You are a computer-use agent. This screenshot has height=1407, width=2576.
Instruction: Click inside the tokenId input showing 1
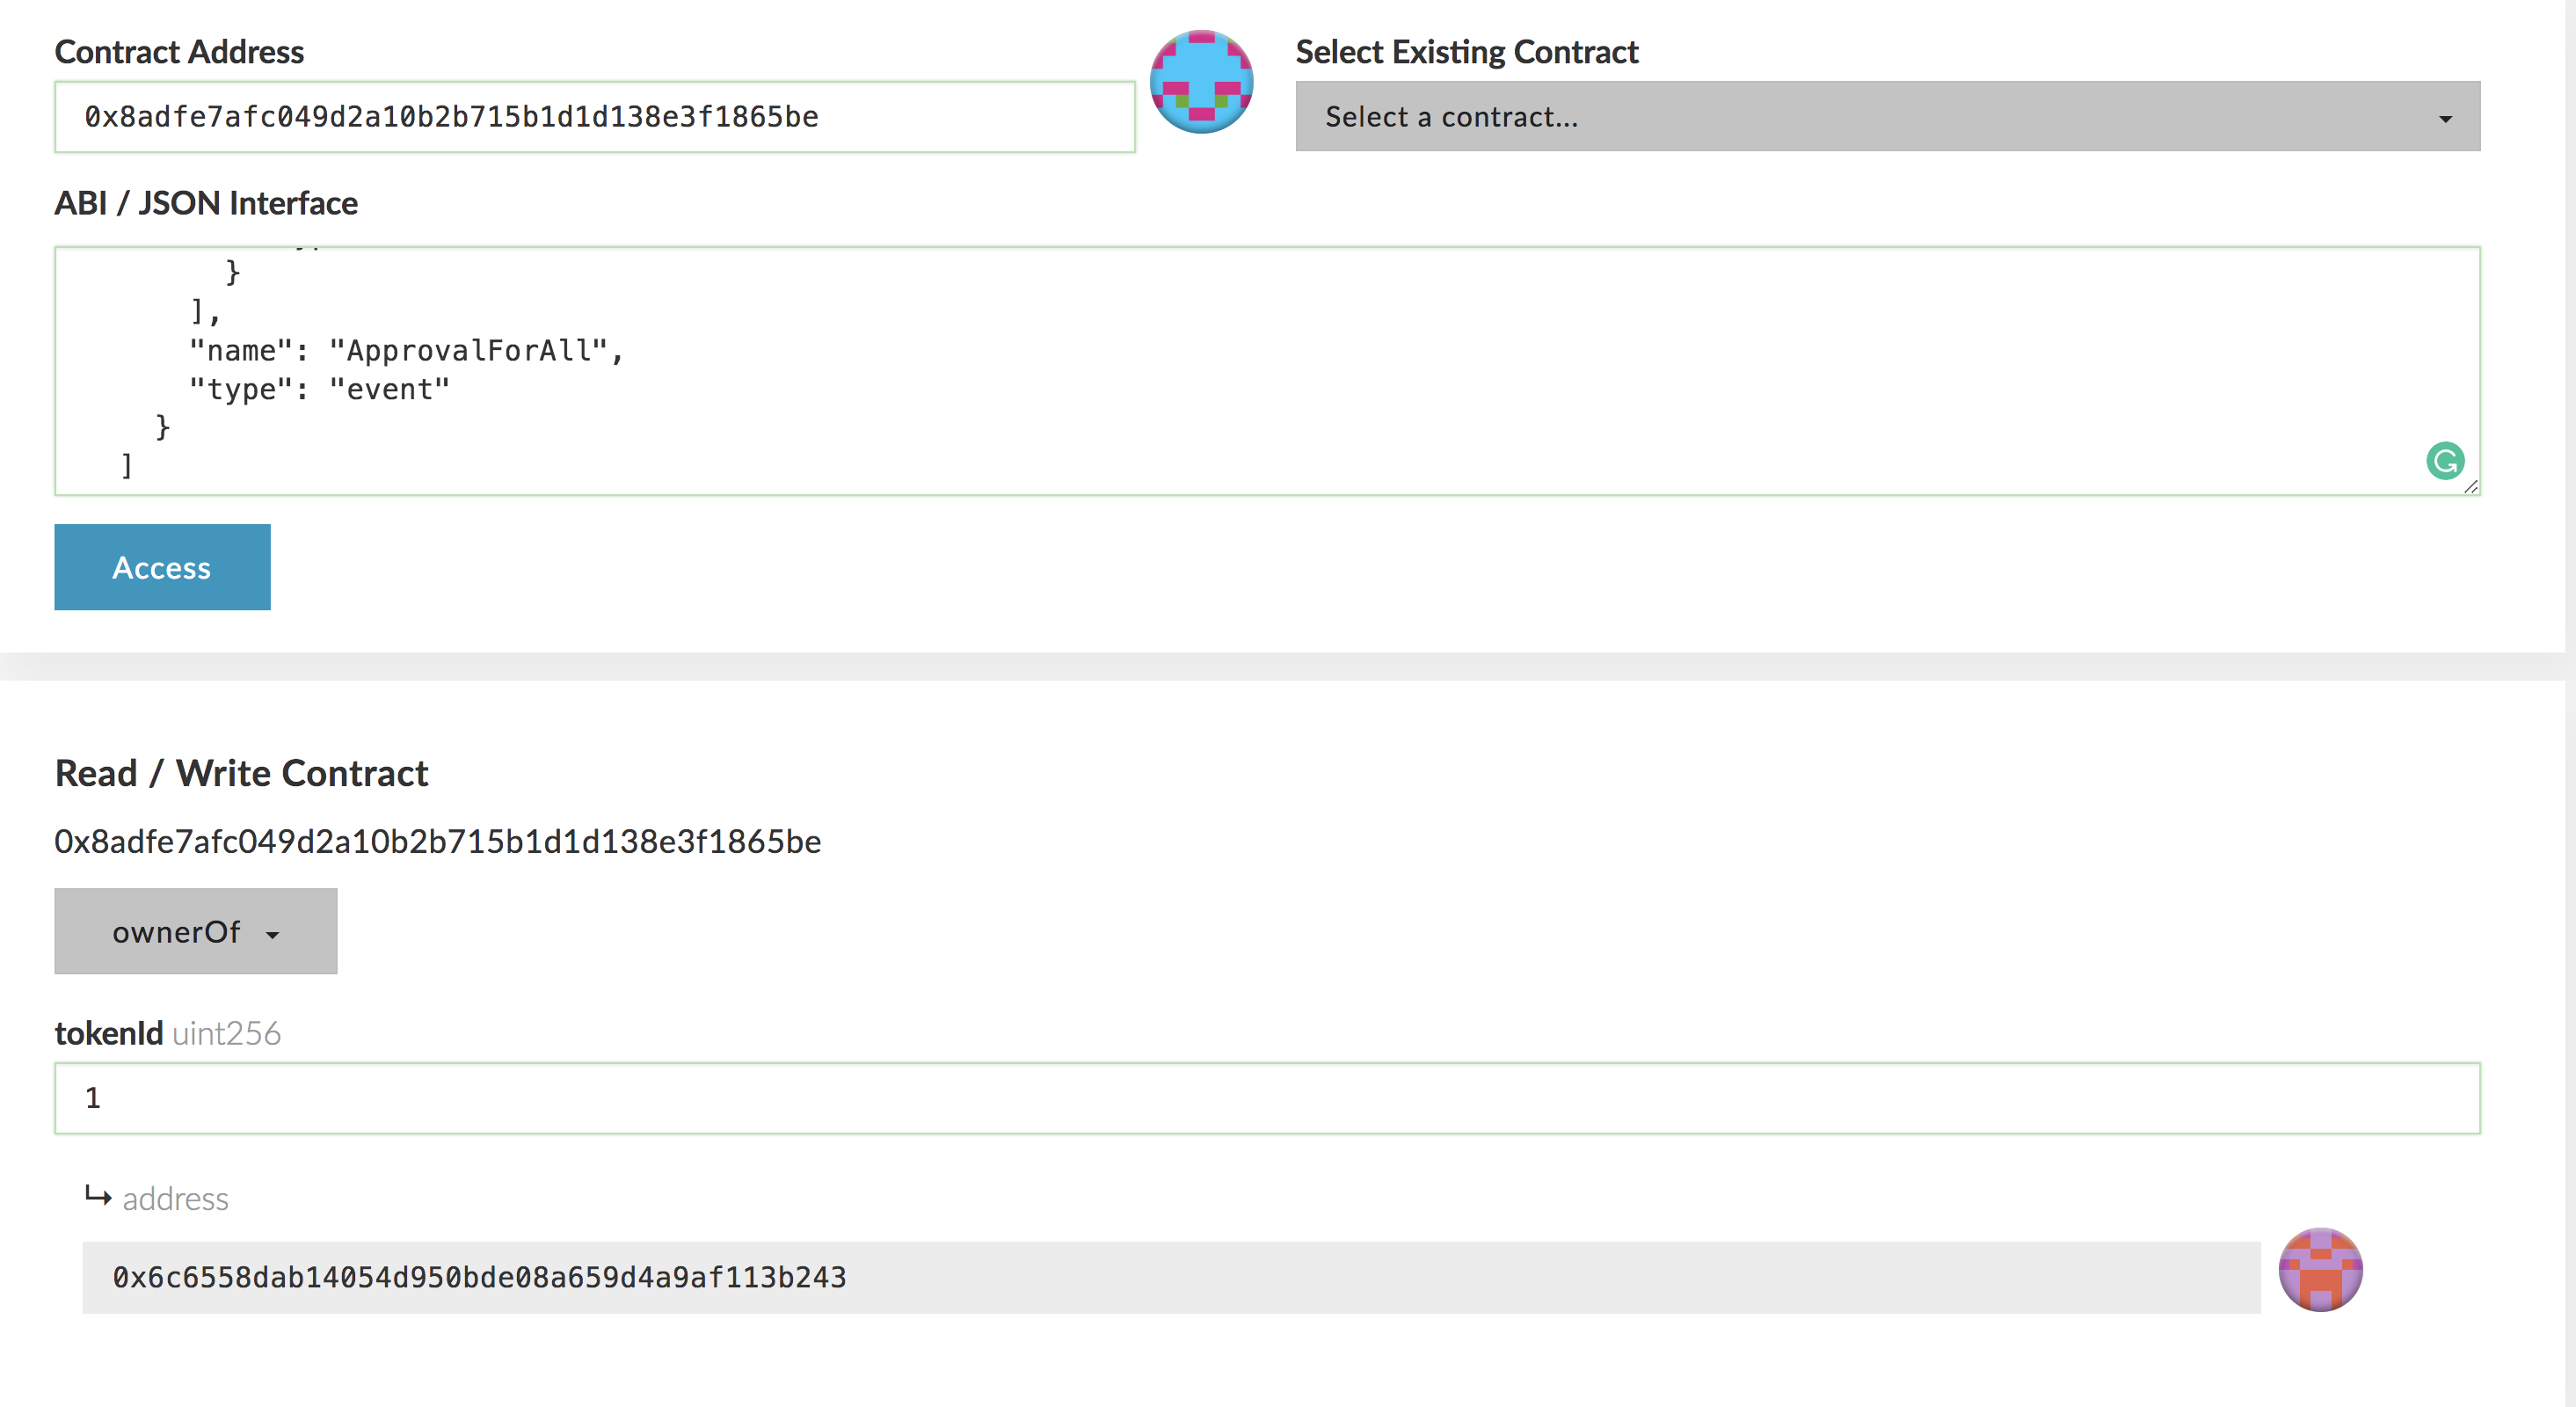pyautogui.click(x=1266, y=1098)
